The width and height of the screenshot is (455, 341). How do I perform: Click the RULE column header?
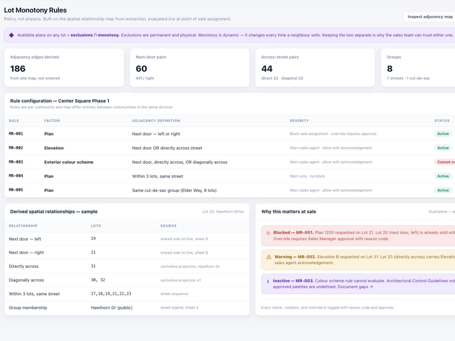click(x=14, y=121)
